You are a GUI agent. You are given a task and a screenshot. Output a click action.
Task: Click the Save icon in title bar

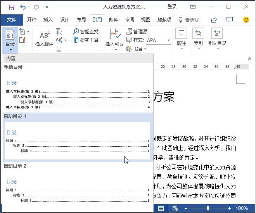tap(11, 7)
